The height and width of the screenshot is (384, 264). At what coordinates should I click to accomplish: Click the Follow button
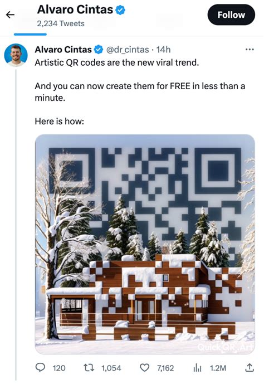231,14
